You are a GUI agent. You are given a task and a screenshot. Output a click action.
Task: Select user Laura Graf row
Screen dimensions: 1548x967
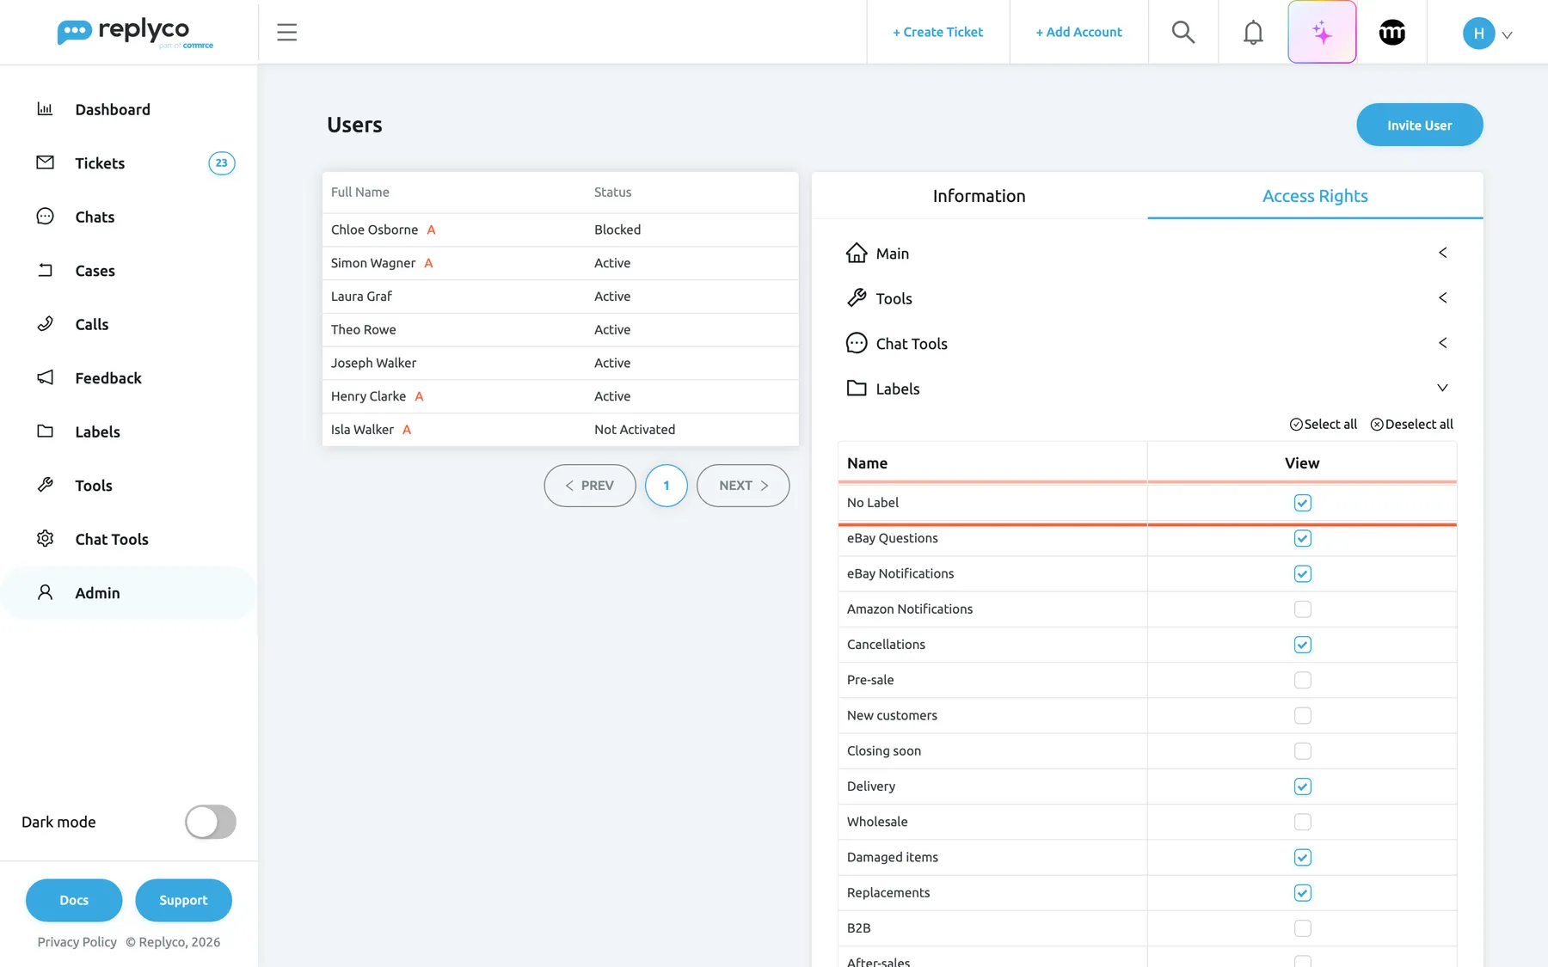click(560, 297)
